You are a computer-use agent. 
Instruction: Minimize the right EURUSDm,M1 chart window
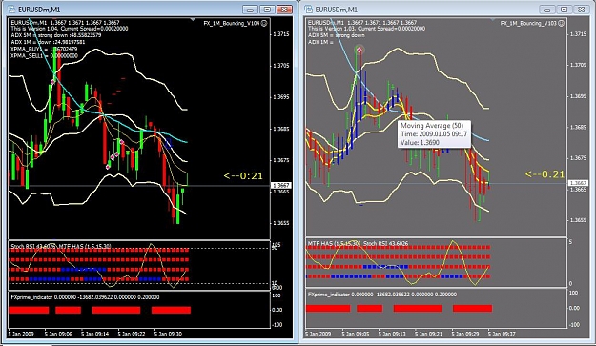(x=547, y=10)
